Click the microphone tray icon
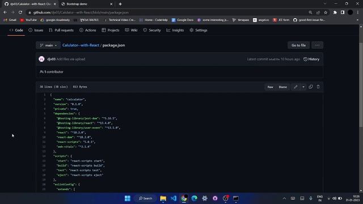The image size is (363, 204). click(311, 198)
